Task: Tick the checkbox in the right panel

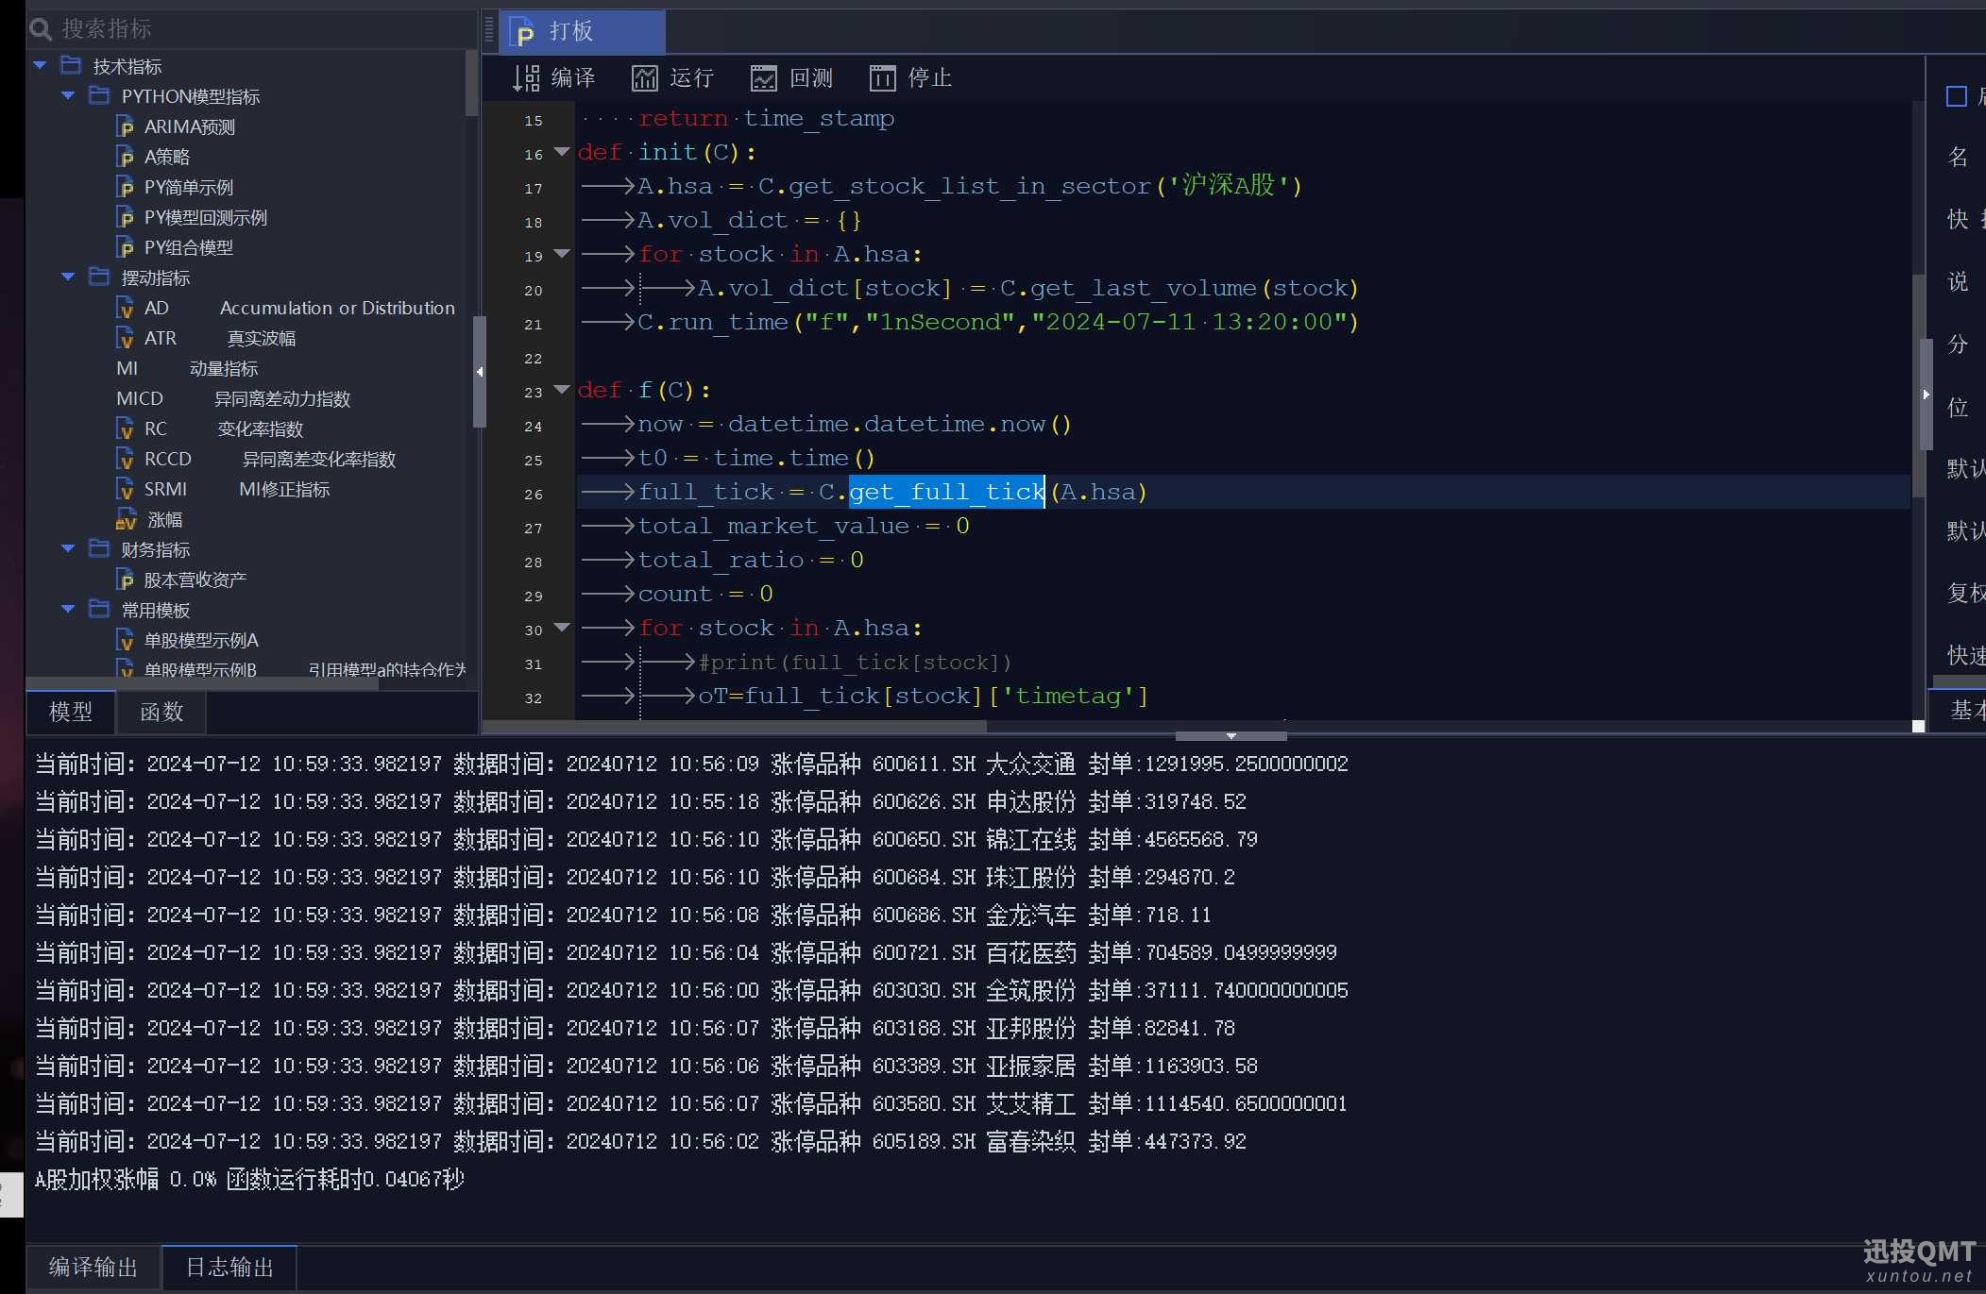Action: pyautogui.click(x=1957, y=96)
